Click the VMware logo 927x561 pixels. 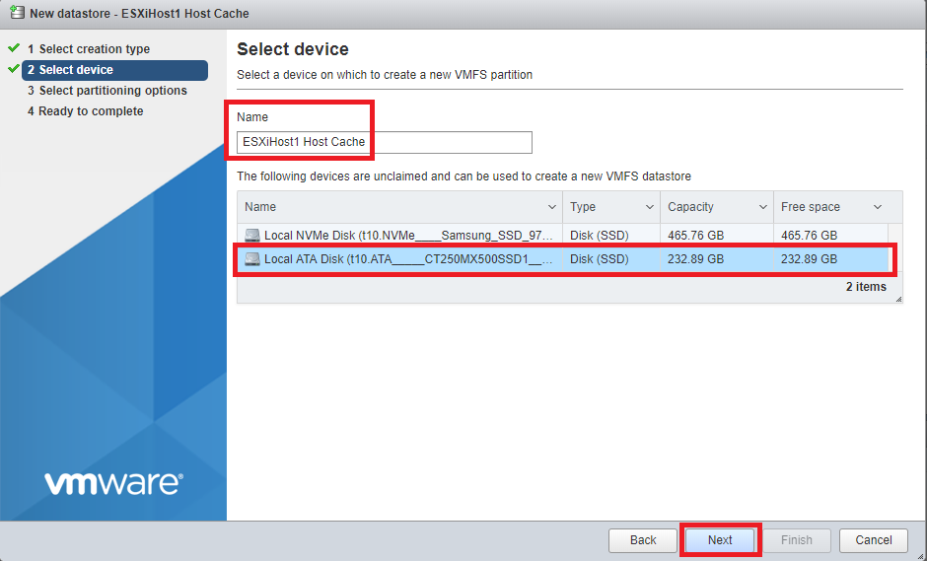[x=113, y=483]
